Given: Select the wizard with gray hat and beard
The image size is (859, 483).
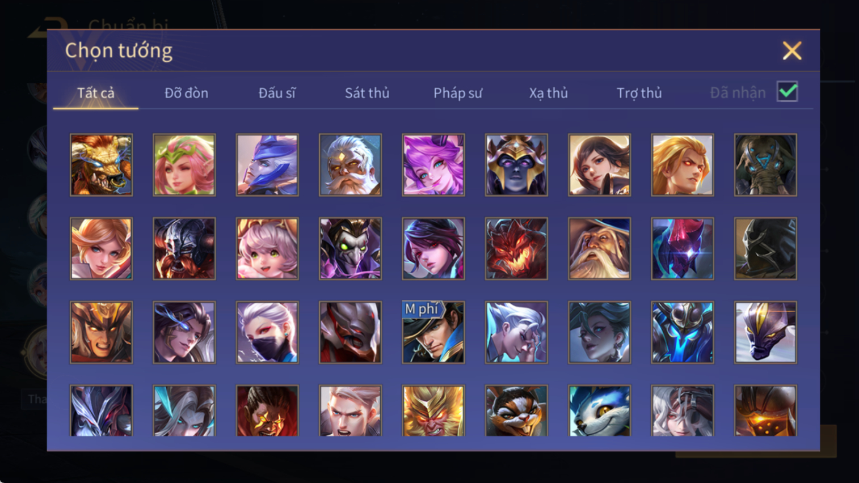Looking at the screenshot, I should pos(599,249).
